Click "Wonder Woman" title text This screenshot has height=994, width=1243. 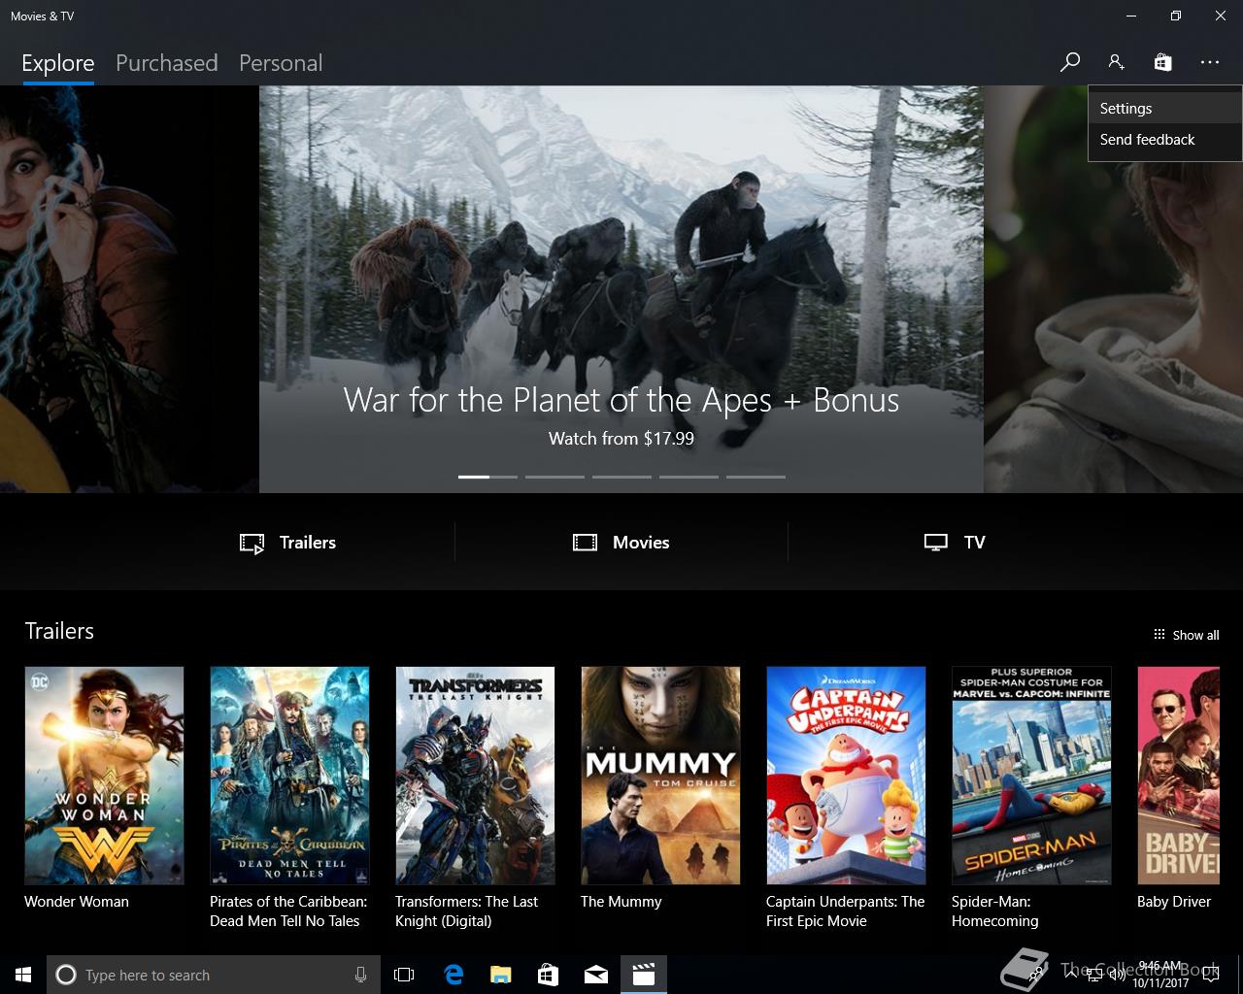[x=77, y=902]
